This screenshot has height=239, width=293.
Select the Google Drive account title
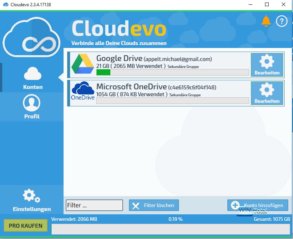click(119, 58)
